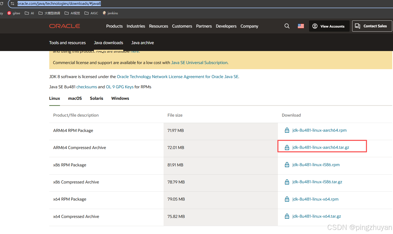Open the 大模型微调 bookmark folder
The image size is (393, 234).
(49, 13)
